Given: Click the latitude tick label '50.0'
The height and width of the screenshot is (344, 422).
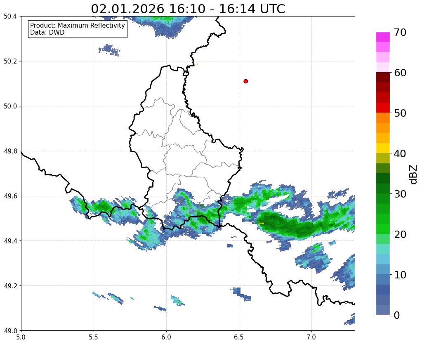Looking at the screenshot, I should point(10,106).
